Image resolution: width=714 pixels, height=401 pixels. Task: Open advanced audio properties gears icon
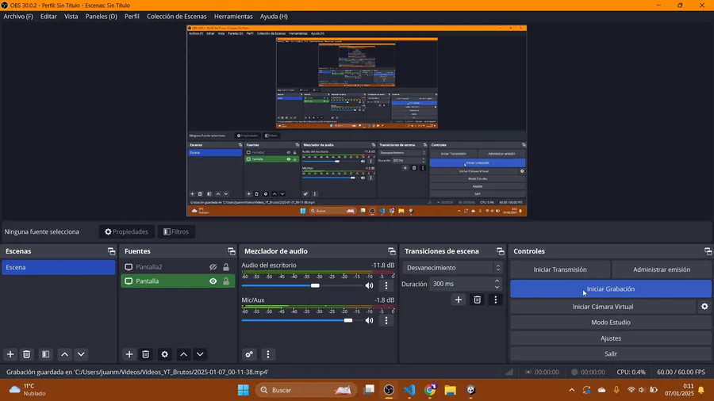(249, 354)
